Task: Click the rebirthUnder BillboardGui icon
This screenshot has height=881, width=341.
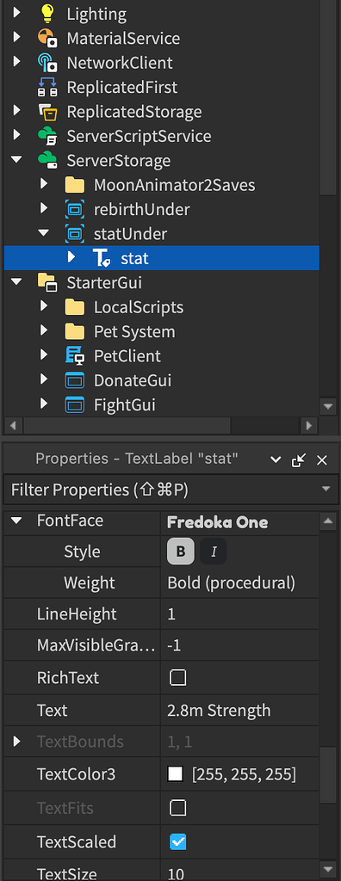Action: click(x=74, y=210)
